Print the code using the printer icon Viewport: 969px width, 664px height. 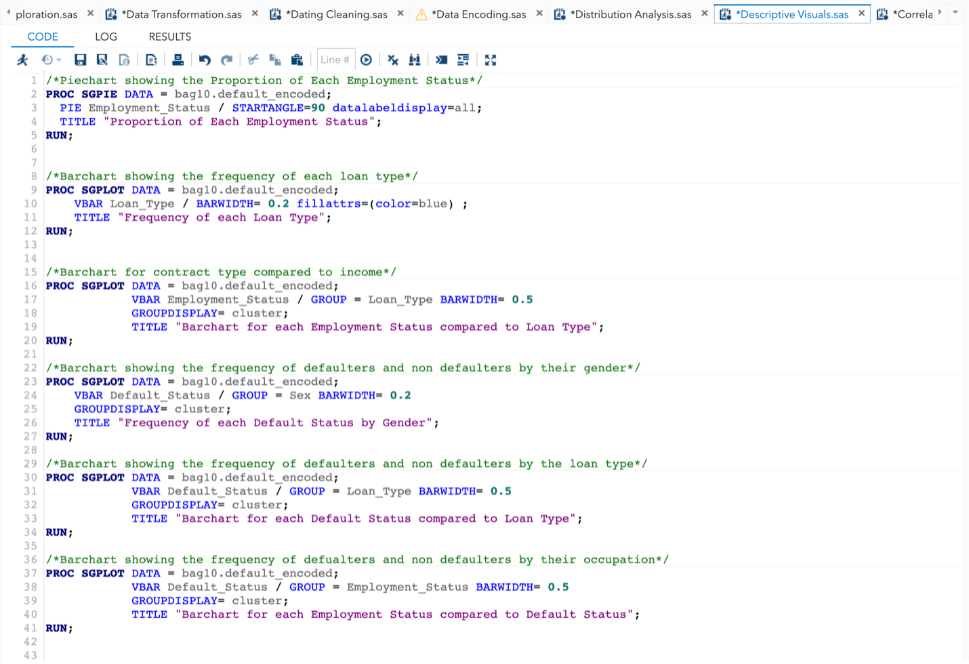click(178, 60)
